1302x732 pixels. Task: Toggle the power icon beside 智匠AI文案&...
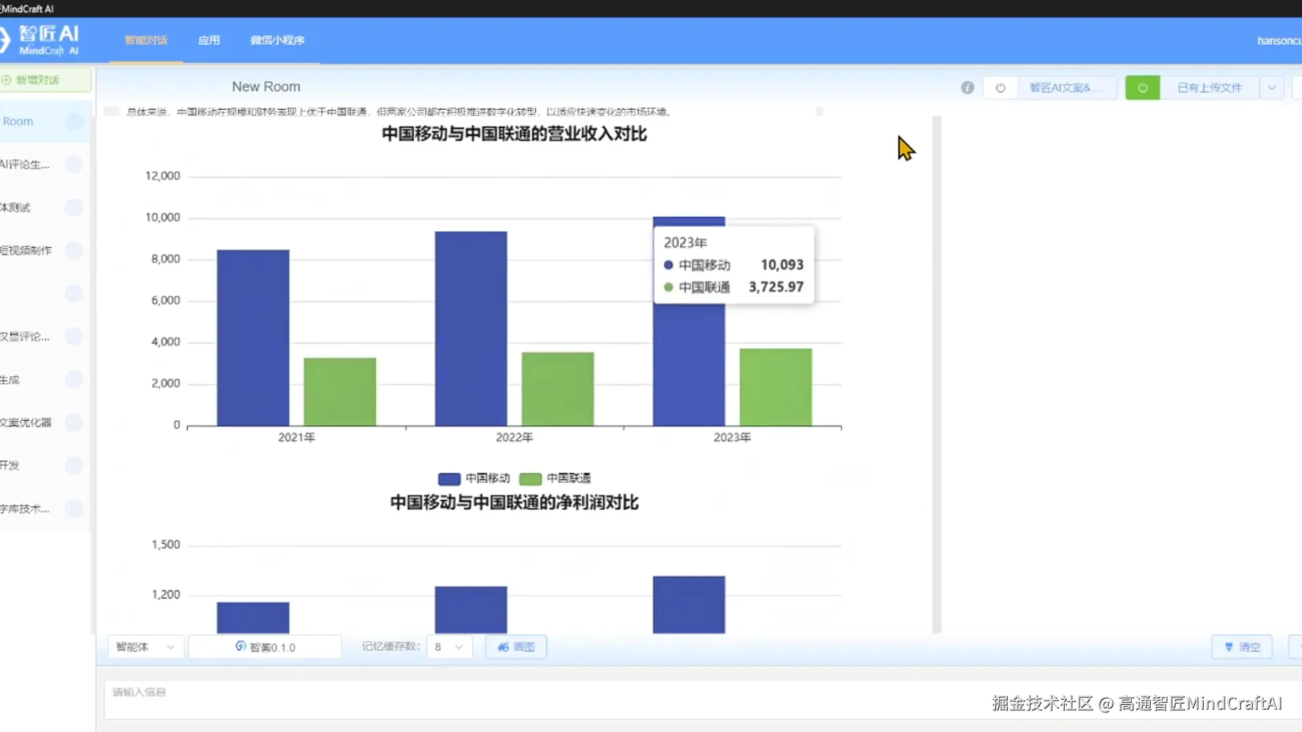pos(1000,87)
